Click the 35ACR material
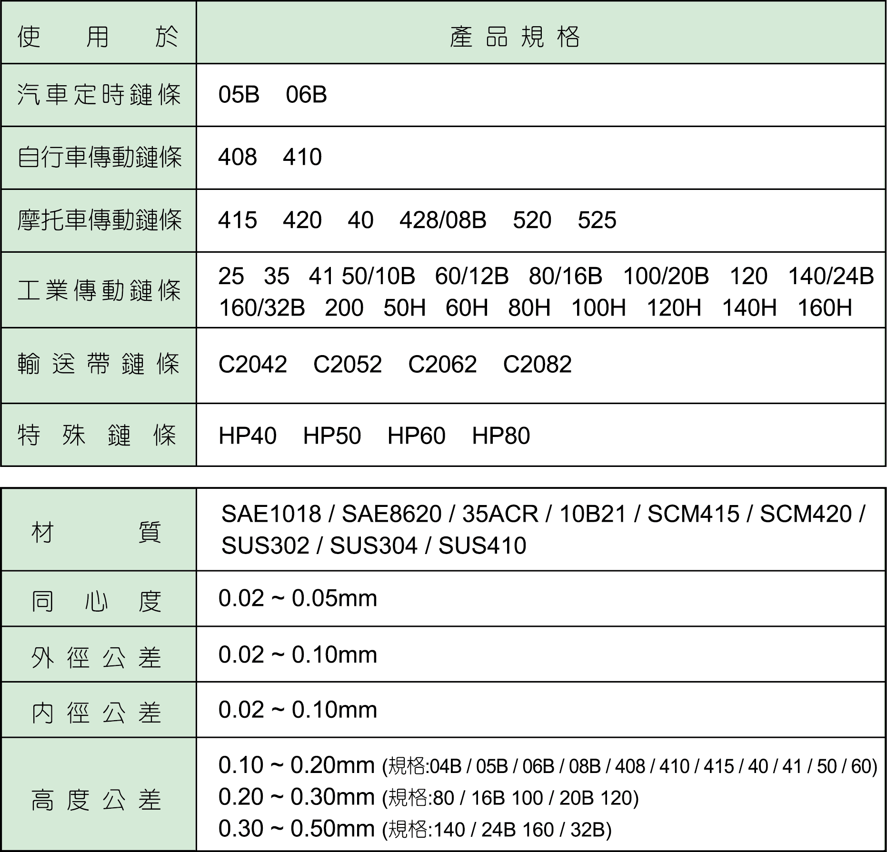This screenshot has height=852, width=887. click(500, 514)
